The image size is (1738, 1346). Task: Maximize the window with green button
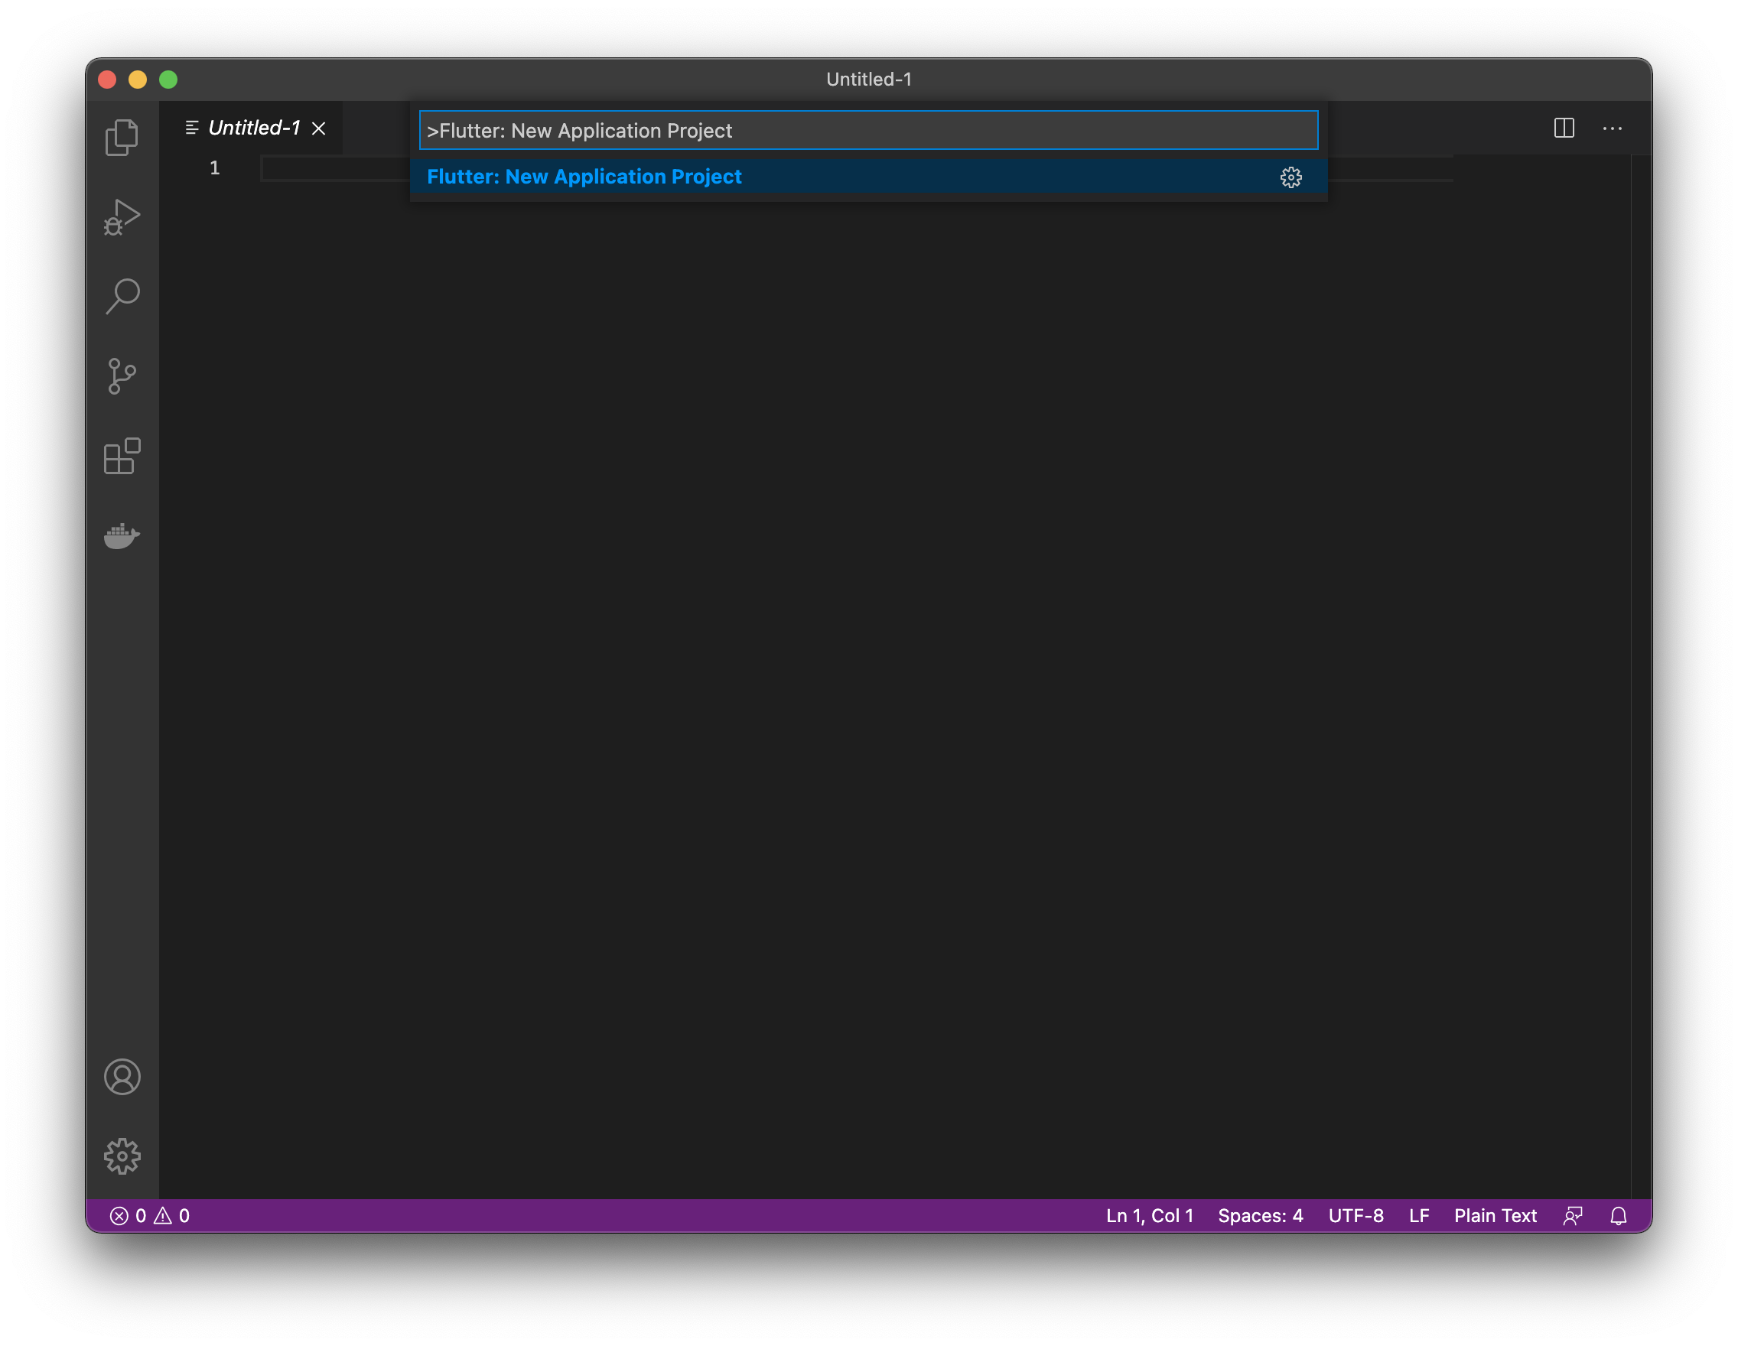pyautogui.click(x=168, y=80)
